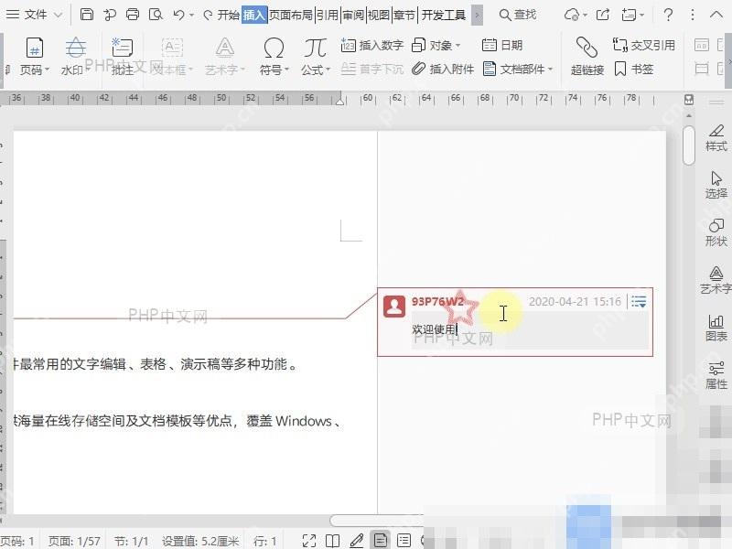
Task: Open the 图表 chart side tool
Action: (x=716, y=328)
